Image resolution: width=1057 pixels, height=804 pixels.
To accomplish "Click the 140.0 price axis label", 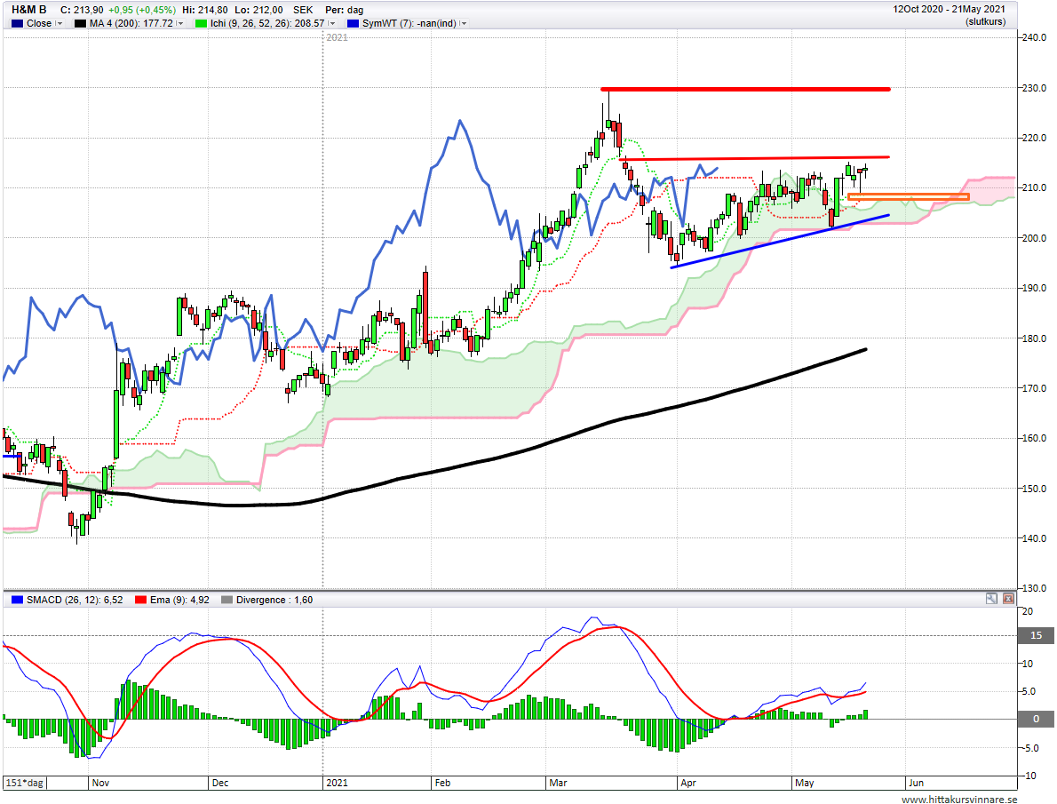I will pyautogui.click(x=1034, y=539).
